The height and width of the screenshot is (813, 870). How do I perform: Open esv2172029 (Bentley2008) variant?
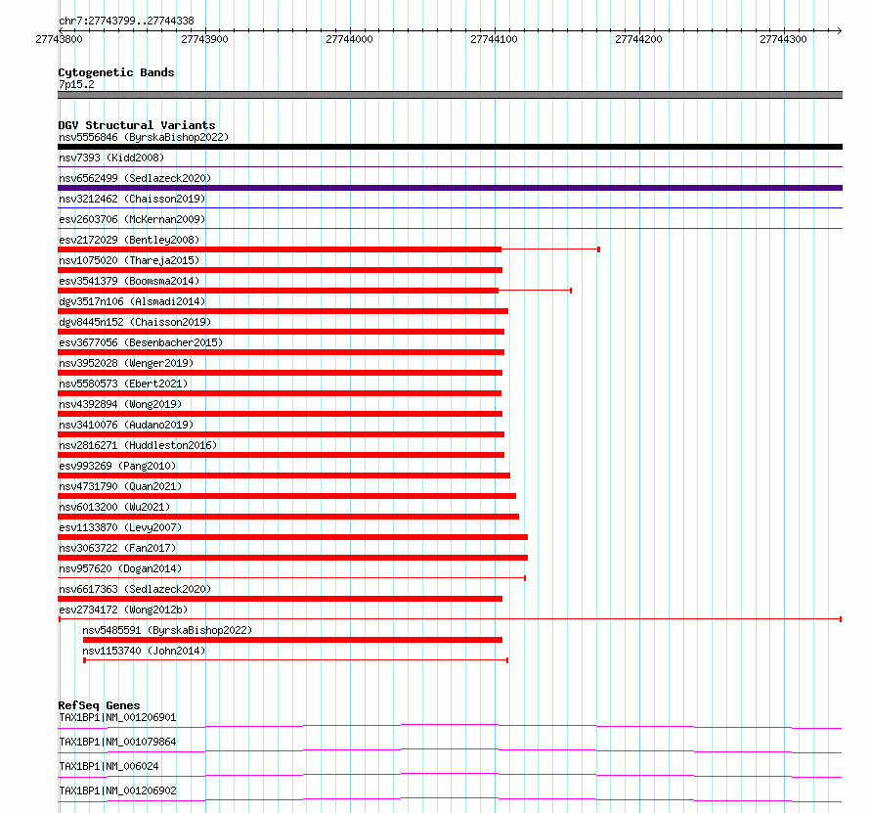click(x=129, y=240)
